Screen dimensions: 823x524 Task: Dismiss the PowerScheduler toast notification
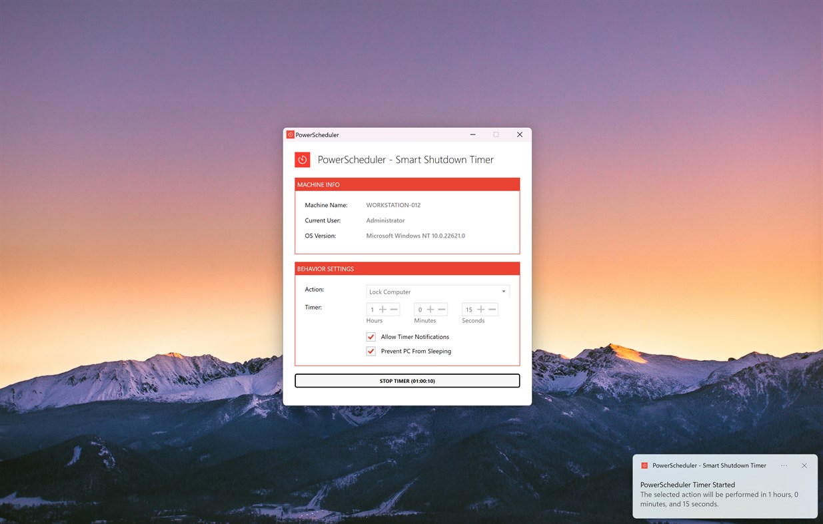pyautogui.click(x=804, y=465)
